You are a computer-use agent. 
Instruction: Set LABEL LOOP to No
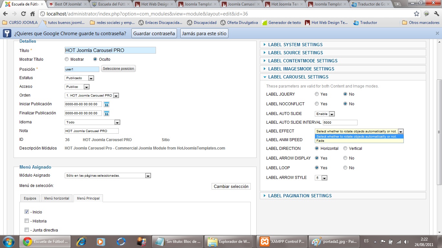[x=345, y=168]
